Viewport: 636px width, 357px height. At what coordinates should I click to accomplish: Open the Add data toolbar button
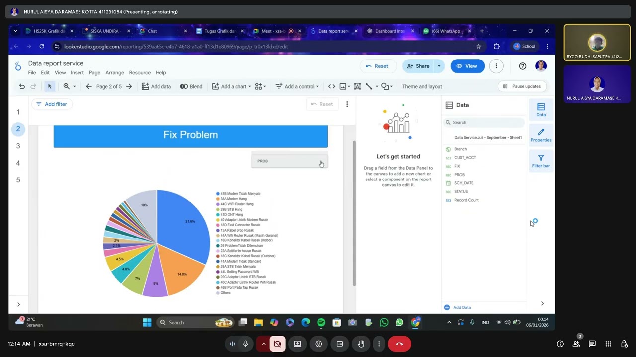[x=156, y=86]
